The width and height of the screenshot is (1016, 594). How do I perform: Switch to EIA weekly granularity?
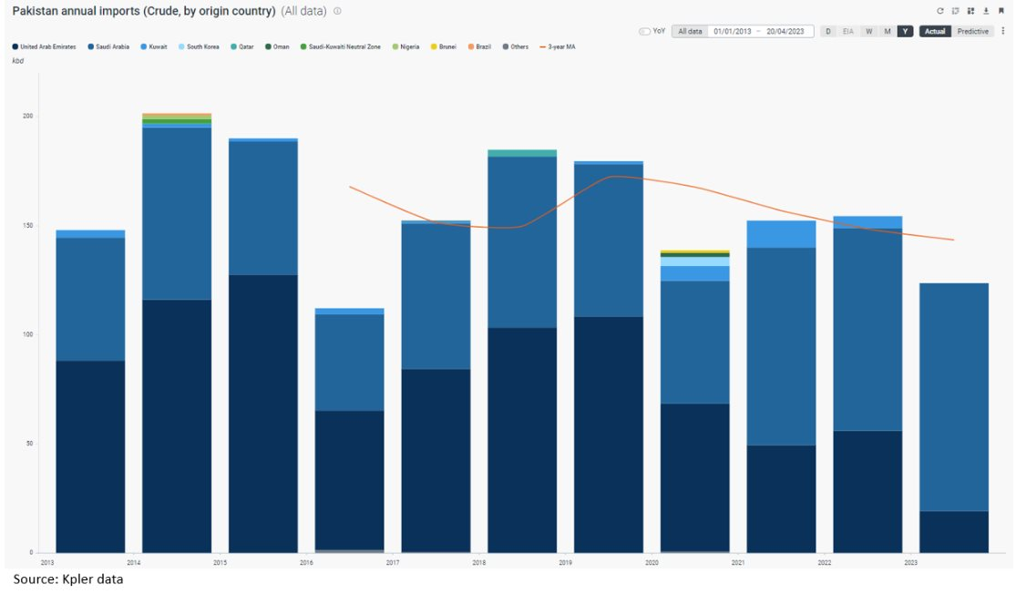[x=847, y=31]
